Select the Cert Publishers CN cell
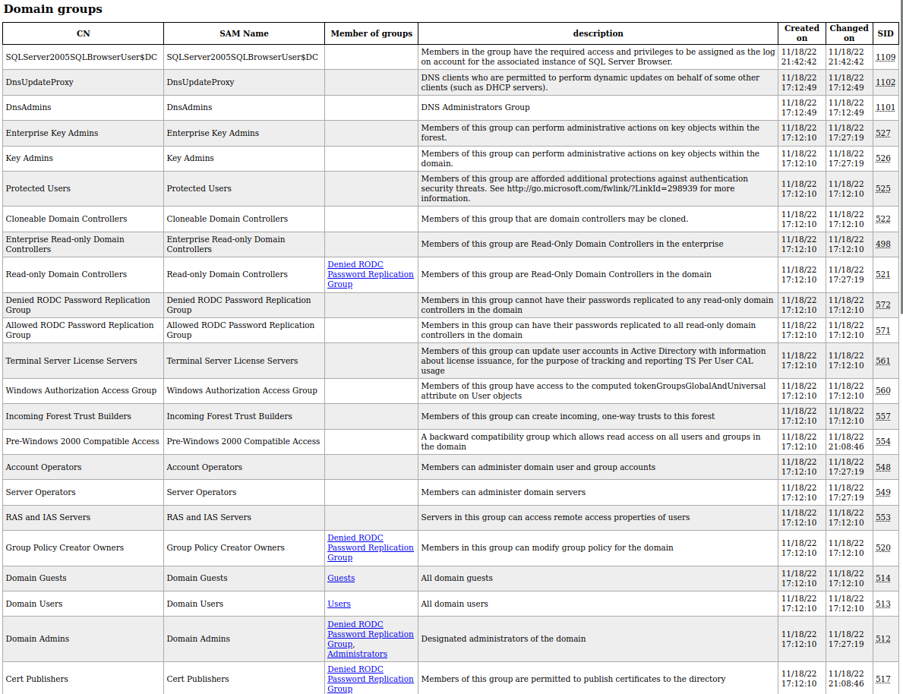 [x=83, y=679]
